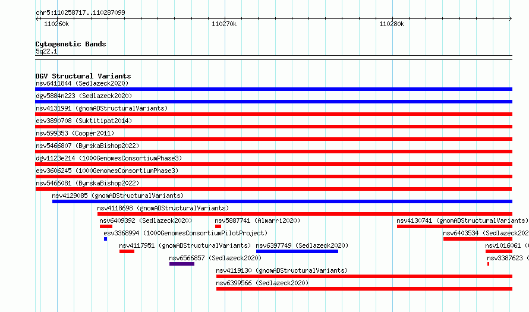Image resolution: width=529 pixels, height=312 pixels.
Task: Open the nsv5887741 (Almarri2020) variant label
Action: click(257, 220)
